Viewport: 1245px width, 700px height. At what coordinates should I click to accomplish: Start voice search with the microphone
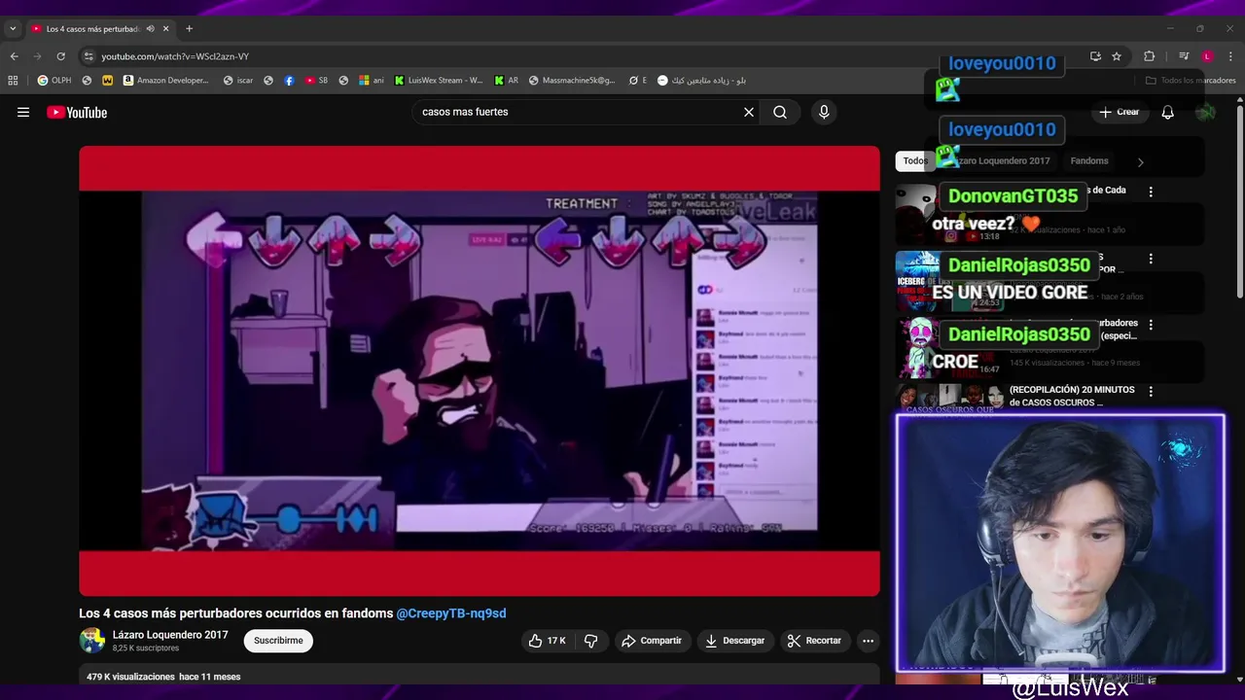[824, 112]
